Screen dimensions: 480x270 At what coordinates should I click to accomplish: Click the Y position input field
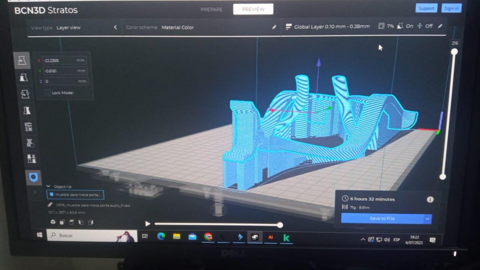65,71
